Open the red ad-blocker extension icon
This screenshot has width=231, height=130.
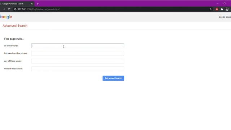tap(217, 9)
